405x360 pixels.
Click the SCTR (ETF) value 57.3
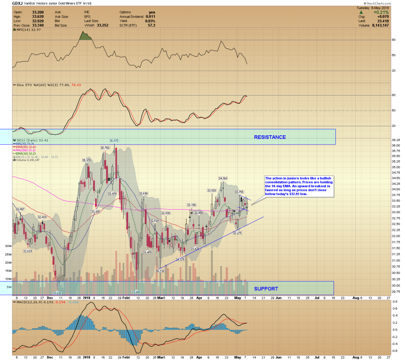point(151,25)
